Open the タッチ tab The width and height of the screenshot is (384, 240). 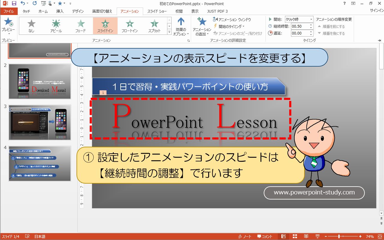click(26, 11)
